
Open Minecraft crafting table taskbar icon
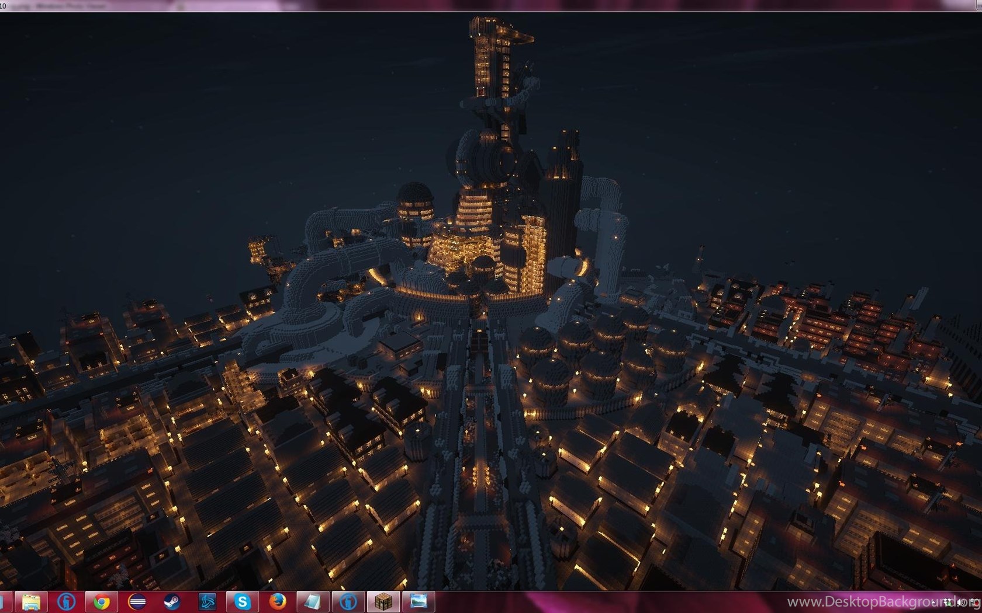coord(383,601)
